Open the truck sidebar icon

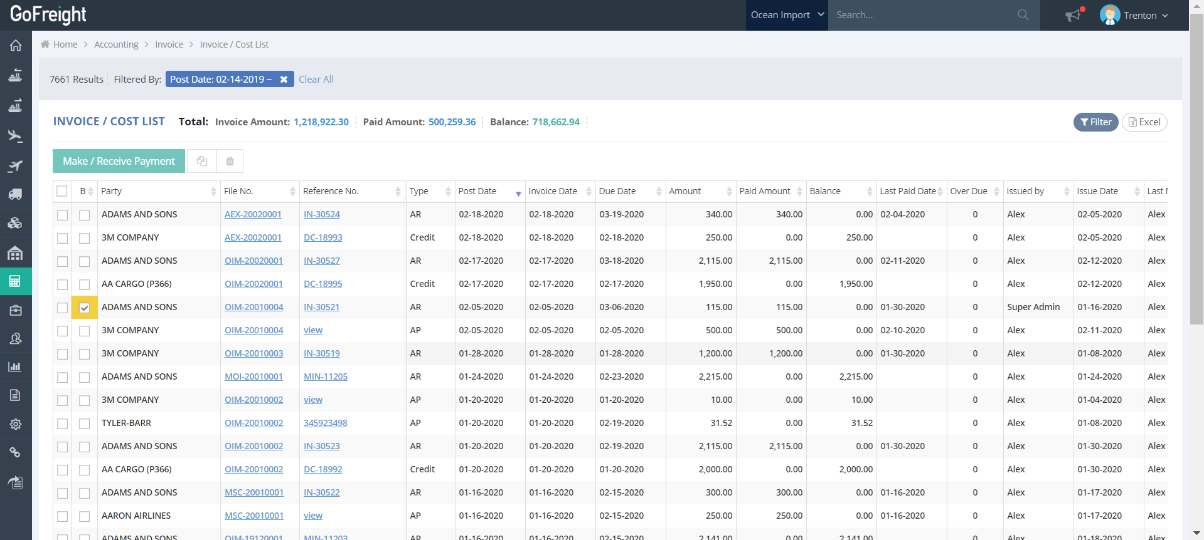point(16,194)
